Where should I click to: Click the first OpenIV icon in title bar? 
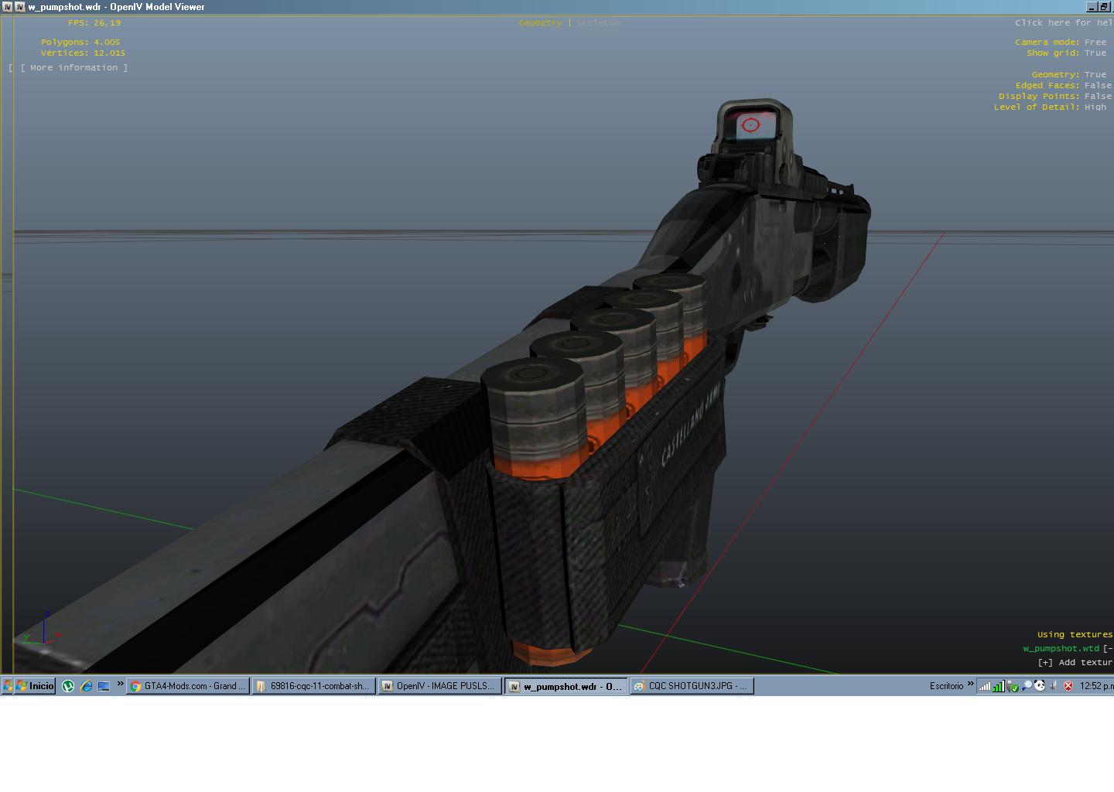(8, 6)
